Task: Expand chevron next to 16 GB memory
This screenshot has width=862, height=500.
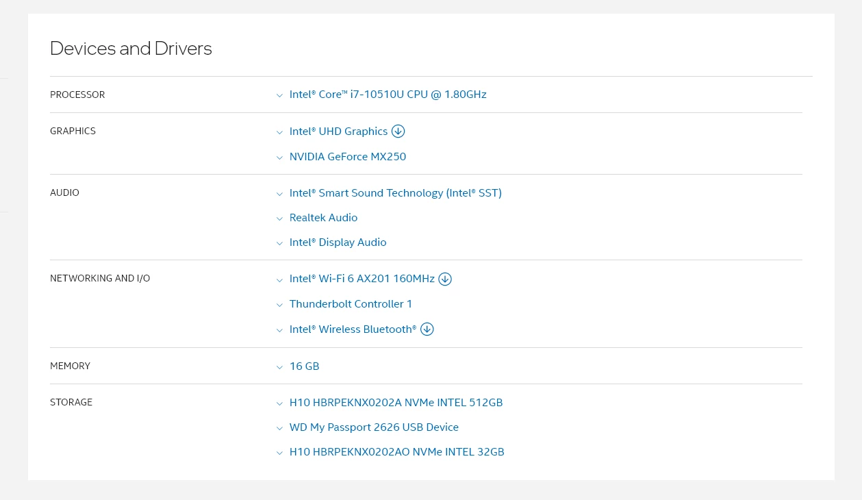Action: (x=279, y=367)
